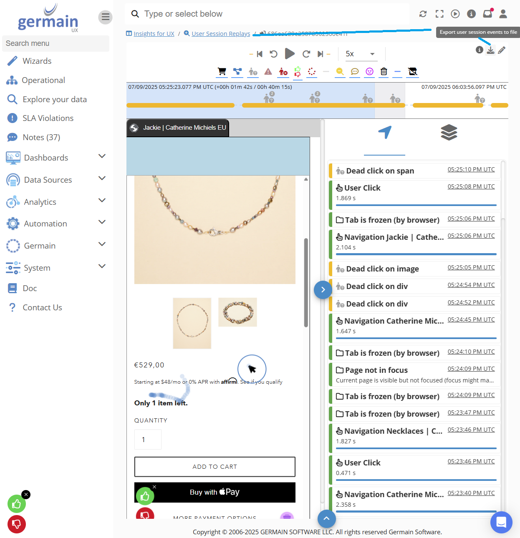The width and height of the screenshot is (520, 538).
Task: Select the bracelet product thumbnail
Action: tap(237, 312)
